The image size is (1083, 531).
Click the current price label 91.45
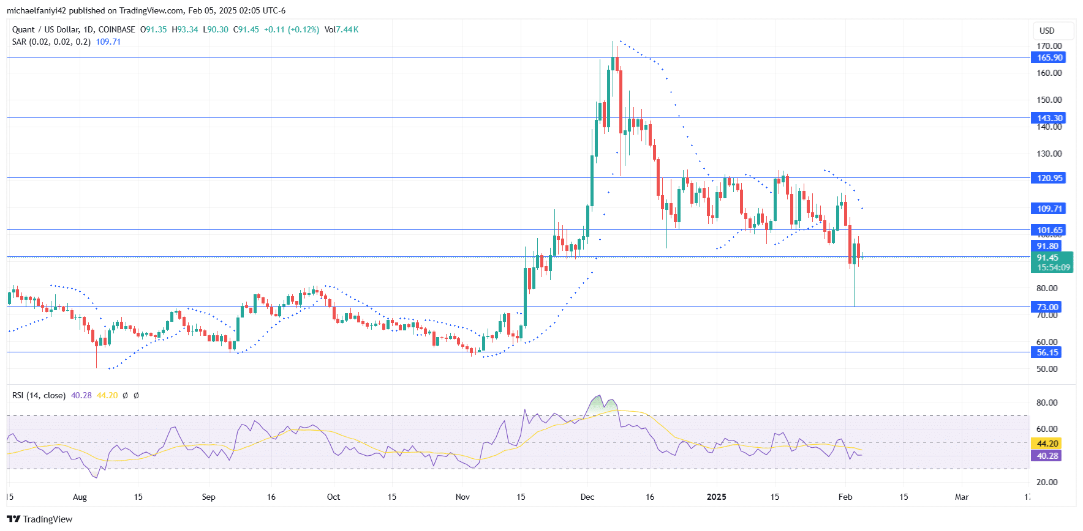click(x=1047, y=258)
